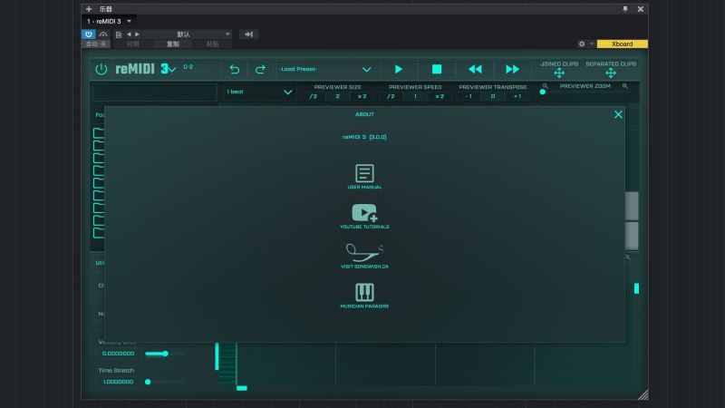This screenshot has height=408, width=725.
Task: Set previewer size to x2
Action: (x=362, y=96)
